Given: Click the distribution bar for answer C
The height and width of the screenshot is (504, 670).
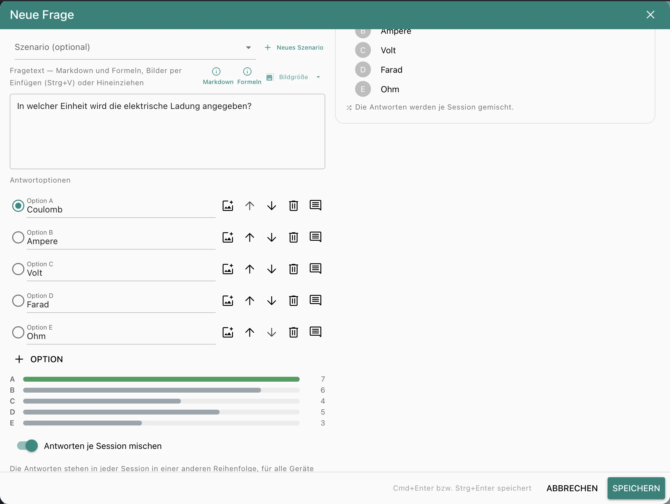Looking at the screenshot, I should click(161, 401).
